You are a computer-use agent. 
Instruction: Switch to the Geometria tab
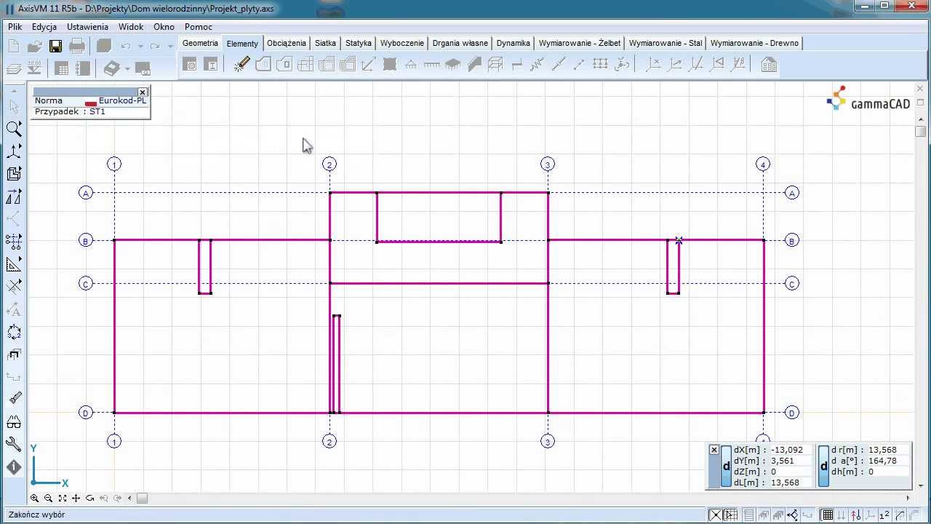click(200, 43)
